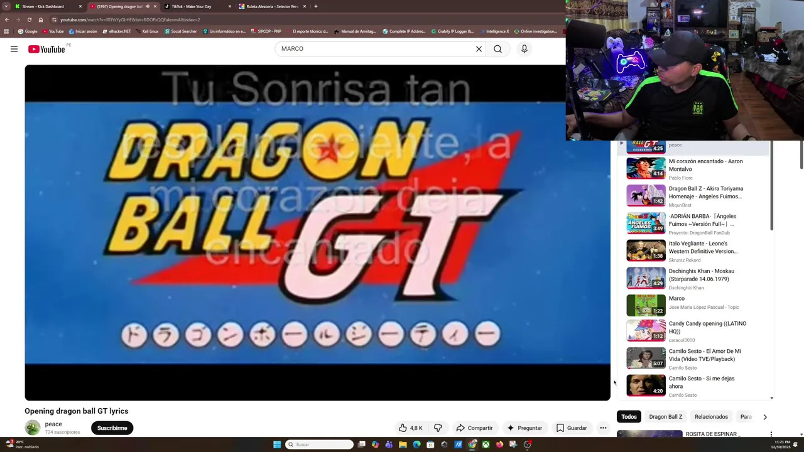Image resolution: width=804 pixels, height=452 pixels.
Task: Open more actions three-dot menu below video
Action: pos(603,428)
